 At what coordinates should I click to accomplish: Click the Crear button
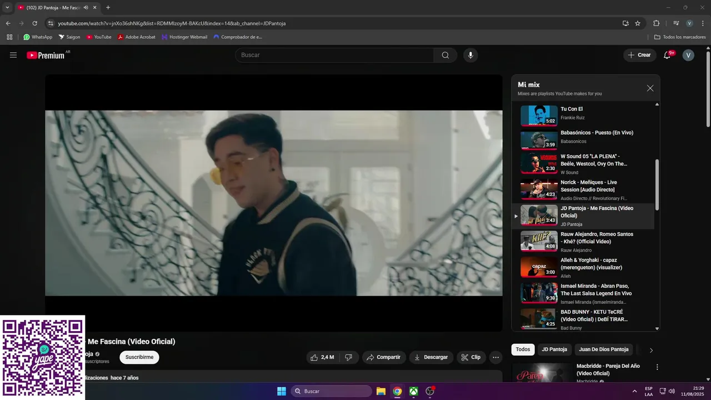[639, 55]
